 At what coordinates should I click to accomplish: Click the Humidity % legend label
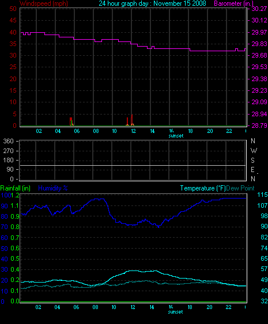pyautogui.click(x=53, y=188)
